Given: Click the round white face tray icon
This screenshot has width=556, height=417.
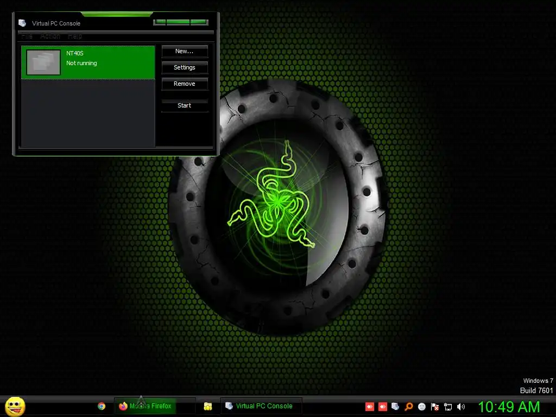Looking at the screenshot, I should tap(421, 407).
